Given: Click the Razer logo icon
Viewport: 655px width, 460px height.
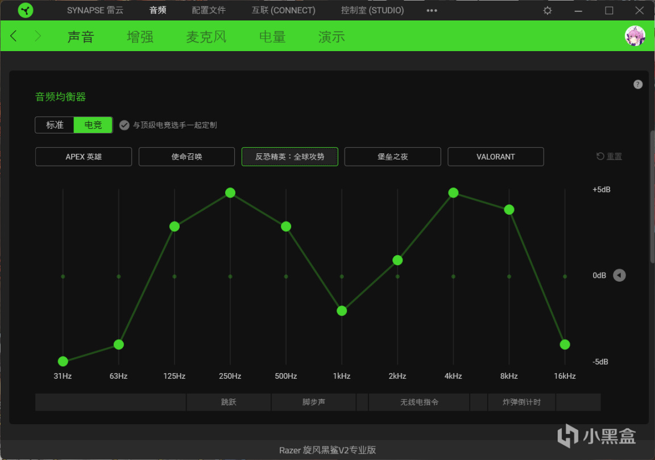Looking at the screenshot, I should coord(26,10).
